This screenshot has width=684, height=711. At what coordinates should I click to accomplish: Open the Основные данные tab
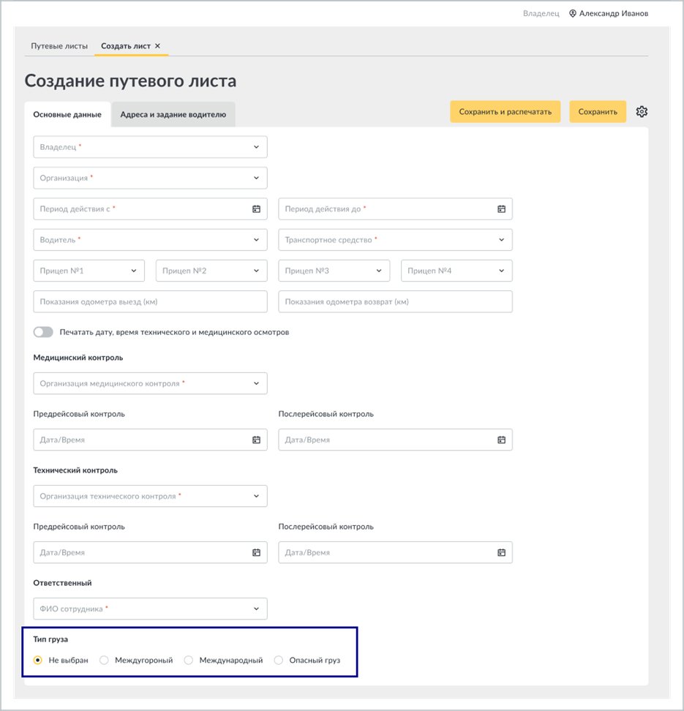tap(67, 114)
